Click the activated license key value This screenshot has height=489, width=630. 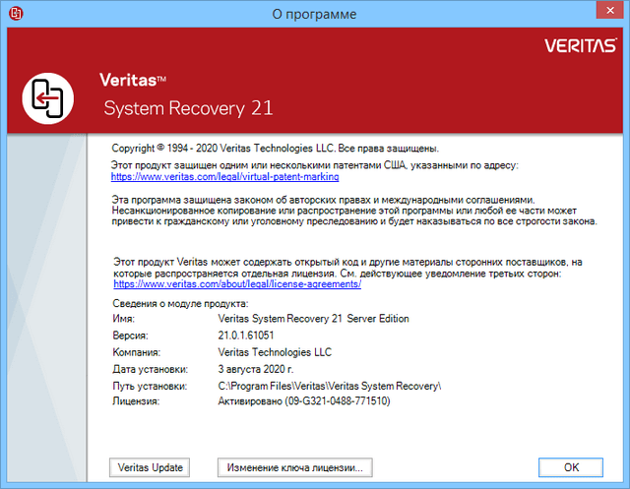(x=303, y=401)
